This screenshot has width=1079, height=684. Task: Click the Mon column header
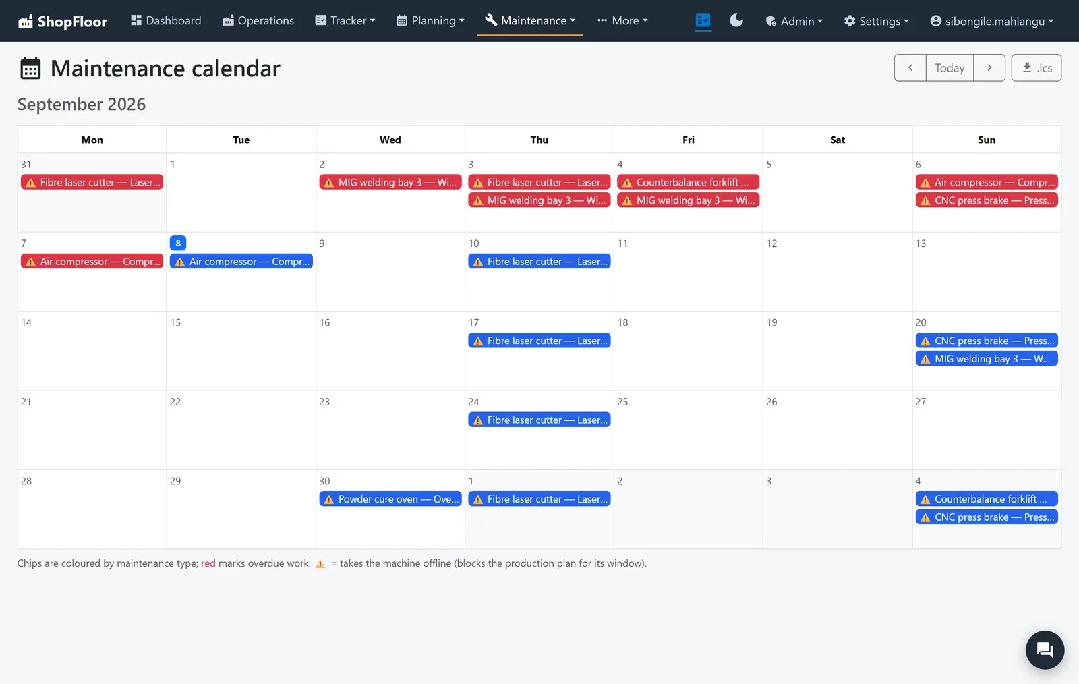[92, 140]
